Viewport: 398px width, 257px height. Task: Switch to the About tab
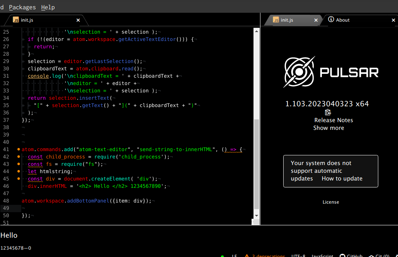(x=342, y=20)
